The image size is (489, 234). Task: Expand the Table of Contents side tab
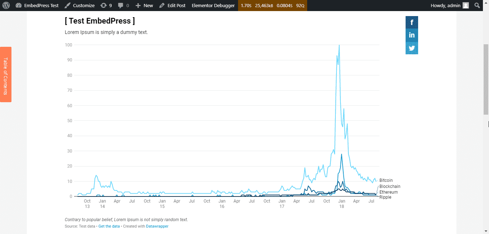click(6, 74)
